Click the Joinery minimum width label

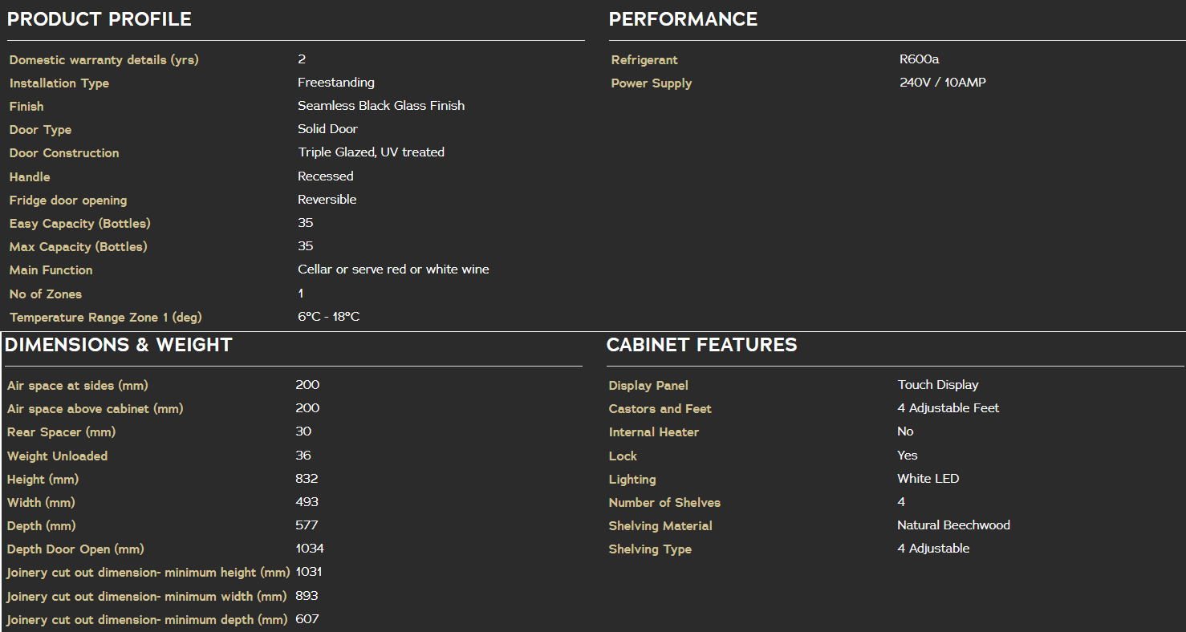pos(147,597)
